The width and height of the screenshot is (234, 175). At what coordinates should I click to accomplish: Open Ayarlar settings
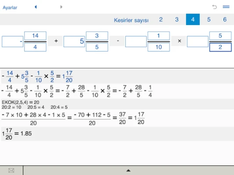(x=10, y=7)
